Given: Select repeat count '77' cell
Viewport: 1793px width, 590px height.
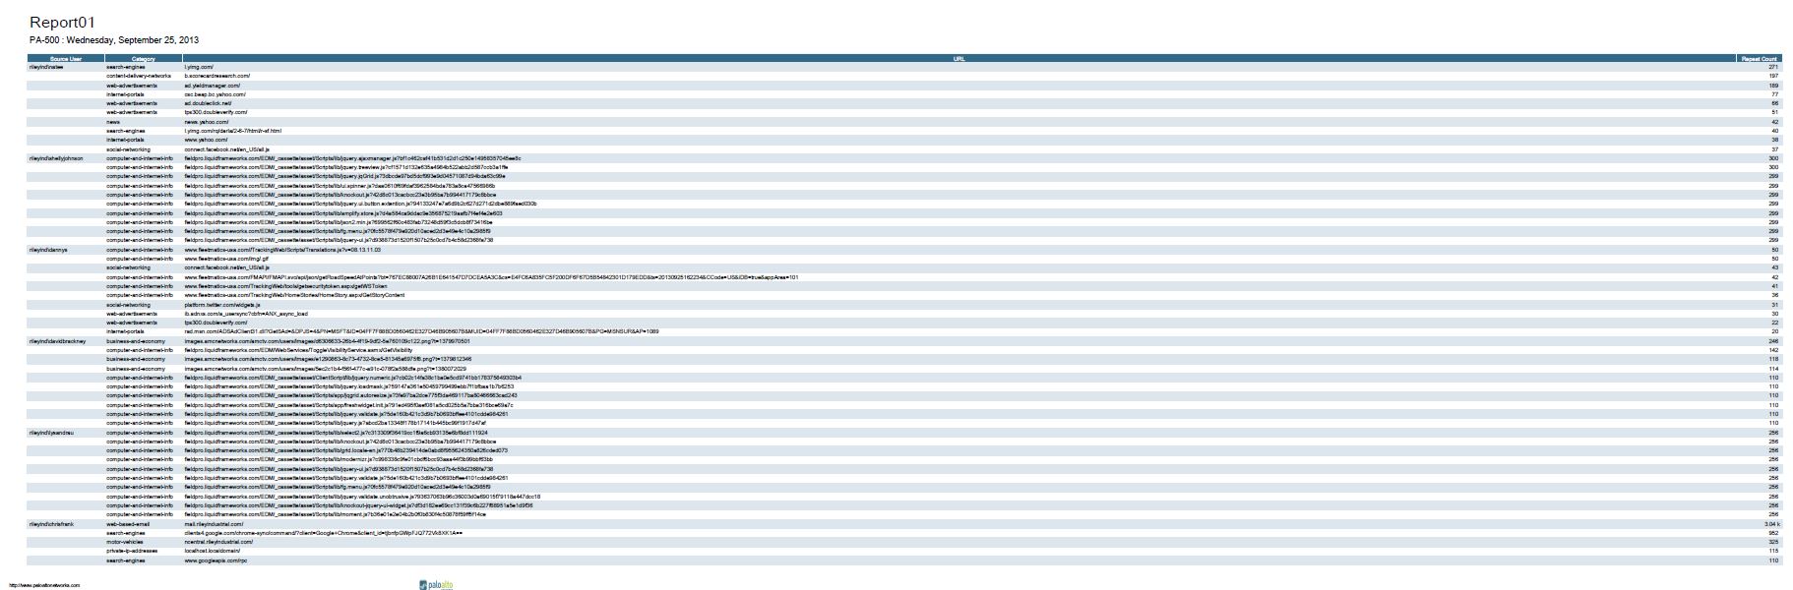Looking at the screenshot, I should tap(1775, 94).
